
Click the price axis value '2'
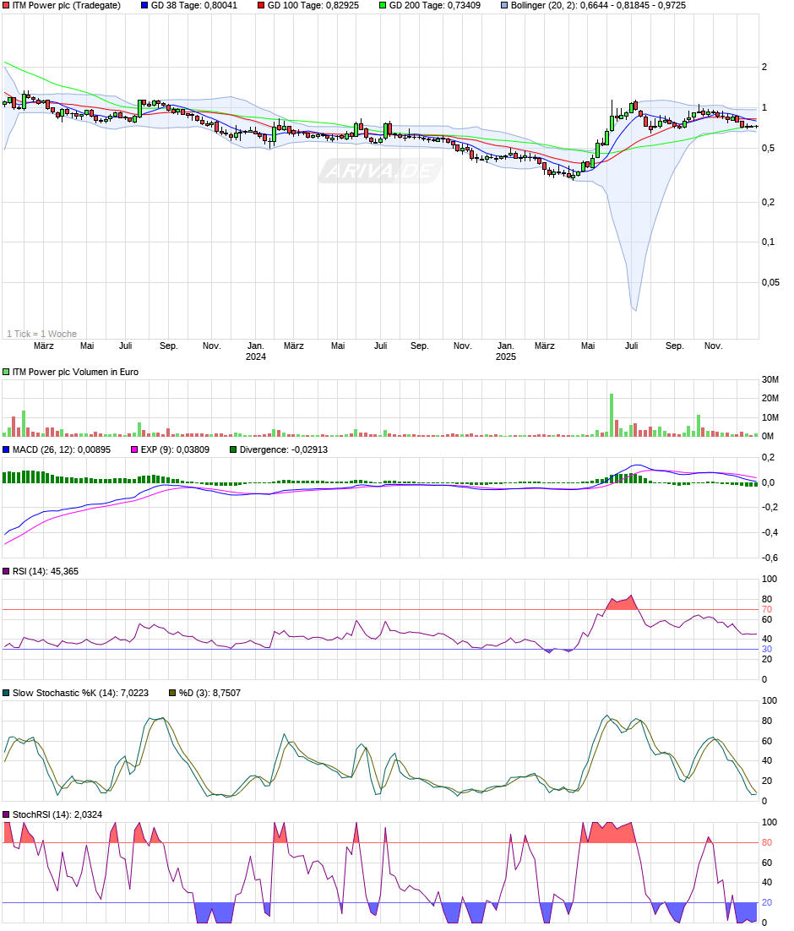(765, 67)
